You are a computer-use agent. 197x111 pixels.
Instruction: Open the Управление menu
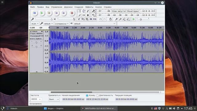point(57,7)
